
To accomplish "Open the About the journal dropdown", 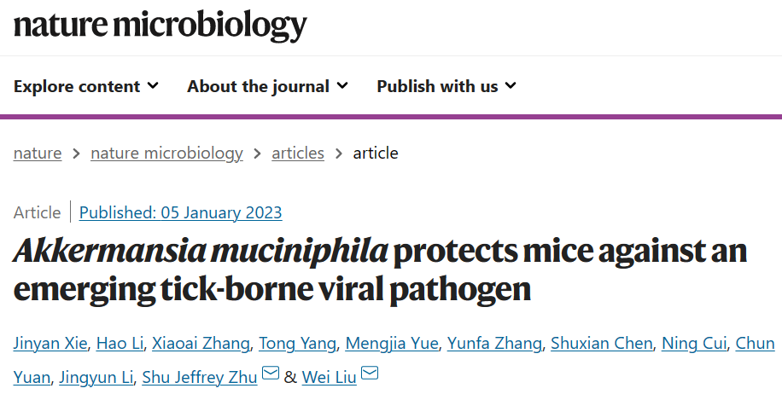I will click(267, 86).
